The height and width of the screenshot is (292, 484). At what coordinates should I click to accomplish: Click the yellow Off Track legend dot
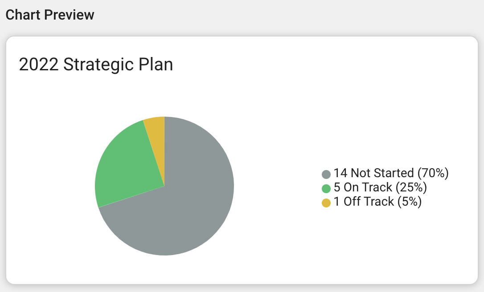(326, 203)
